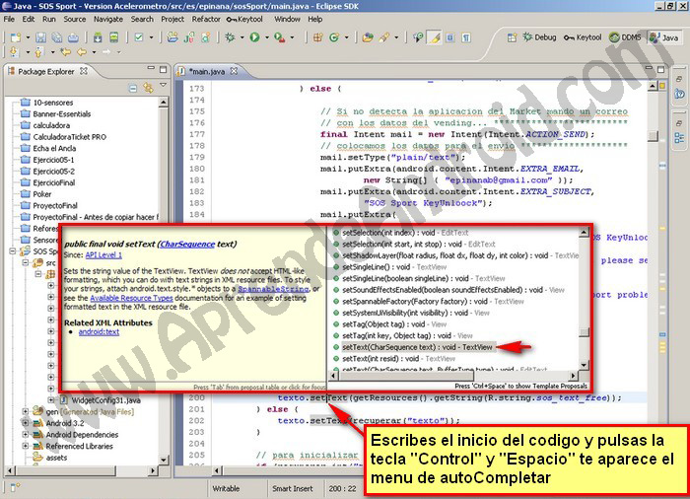The image size is (690, 499).
Task: Switch to the Debug perspective
Action: tap(539, 37)
